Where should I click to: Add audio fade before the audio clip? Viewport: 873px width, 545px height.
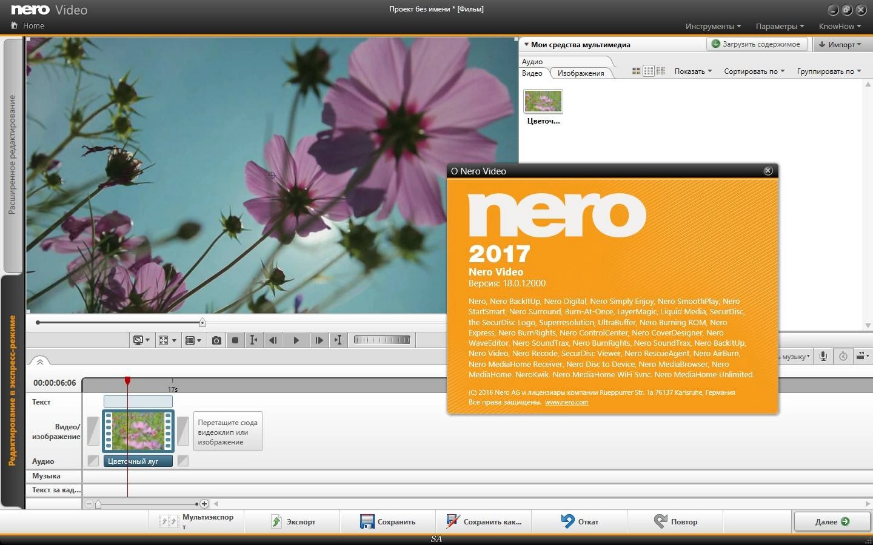(93, 461)
